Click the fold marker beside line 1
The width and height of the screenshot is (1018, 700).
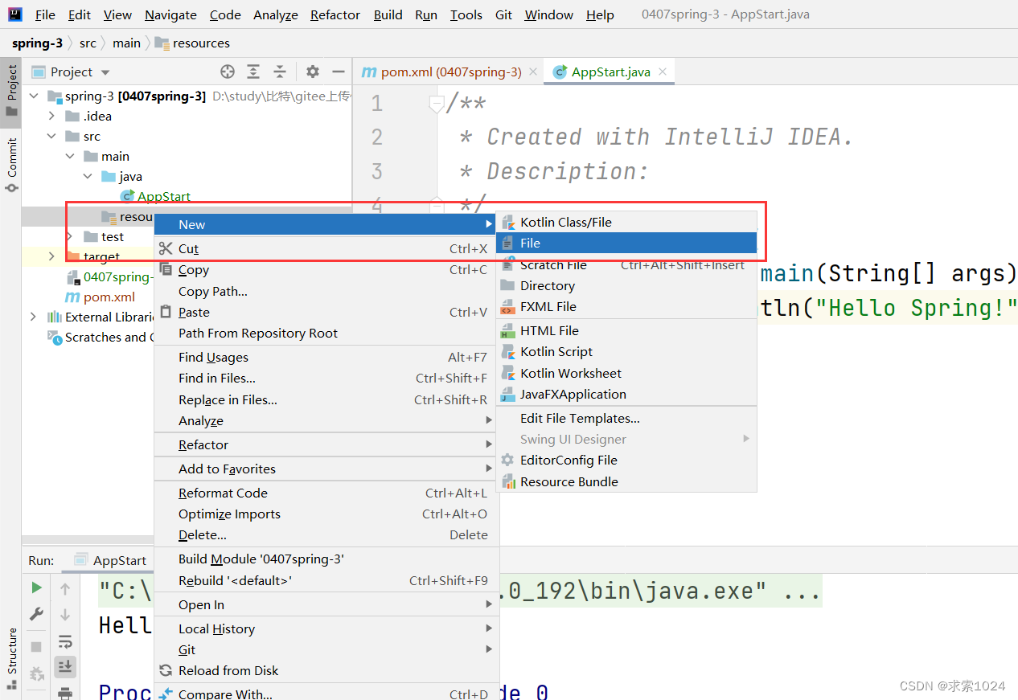[x=436, y=103]
